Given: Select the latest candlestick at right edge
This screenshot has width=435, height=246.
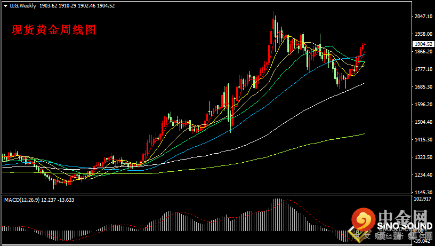Looking at the screenshot, I should (x=365, y=45).
